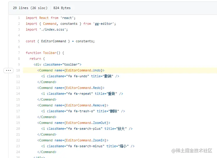The width and height of the screenshot is (217, 158).
Task: Click the '824 Bytes' file size text
Action: pos(62,8)
